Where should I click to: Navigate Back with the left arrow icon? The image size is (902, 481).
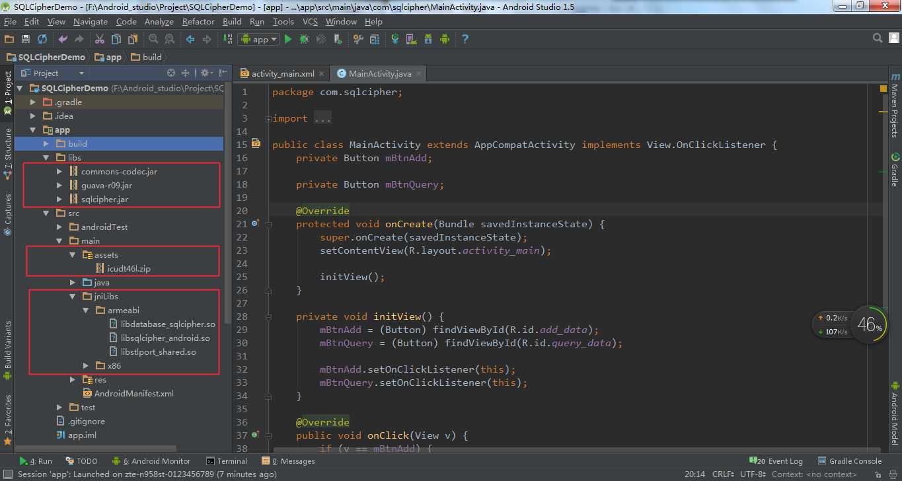[190, 40]
